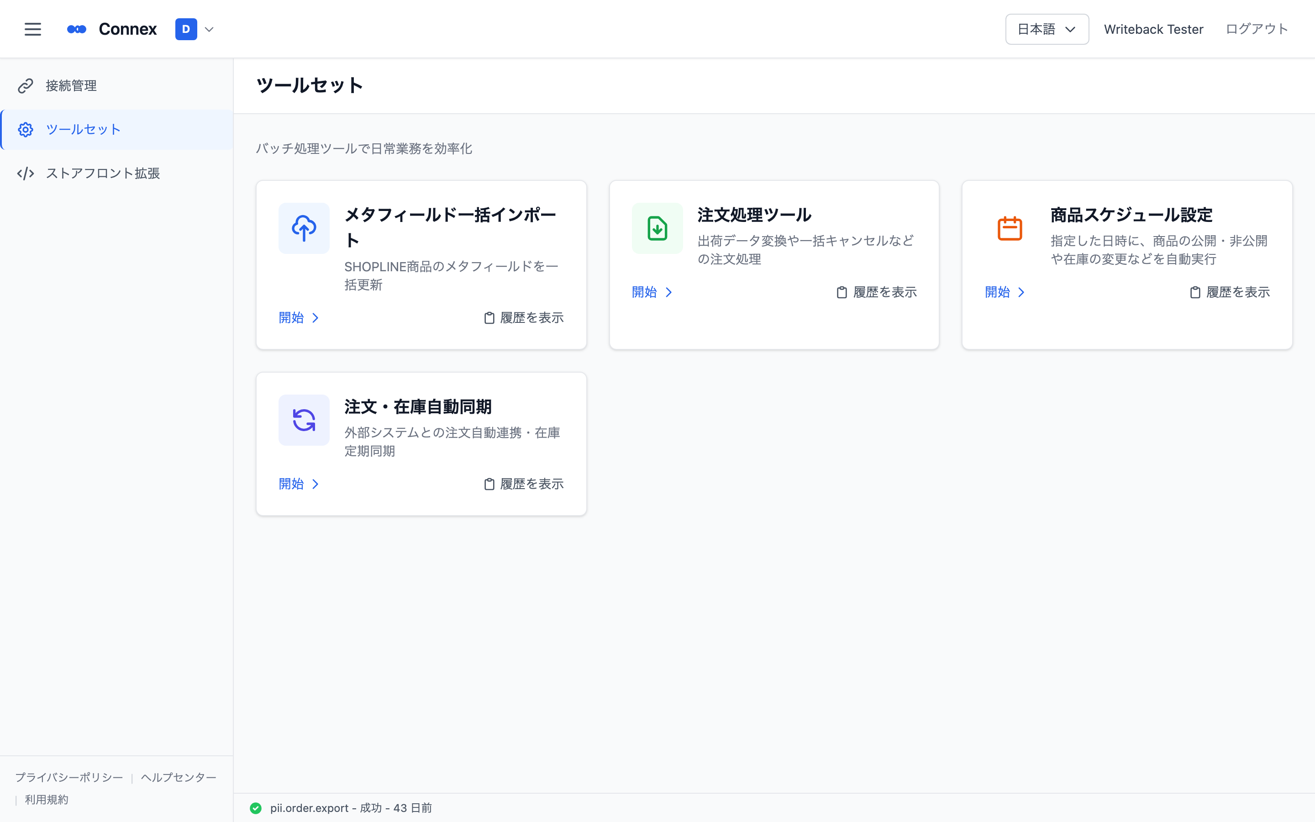Click the code icon beside ストアフロント拡張
Image resolution: width=1315 pixels, height=822 pixels.
coord(26,174)
